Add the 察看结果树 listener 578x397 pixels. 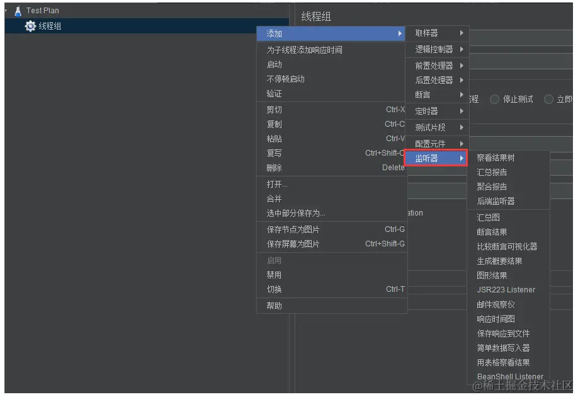click(509, 158)
